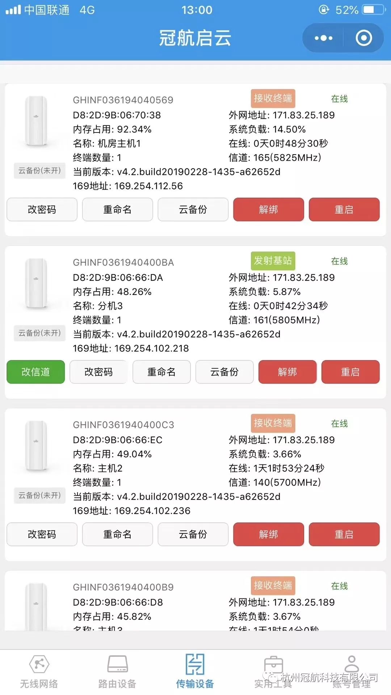Click 云备份(未开) label under 主机2
Image resolution: width=391 pixels, height=695 pixels.
coord(39,495)
